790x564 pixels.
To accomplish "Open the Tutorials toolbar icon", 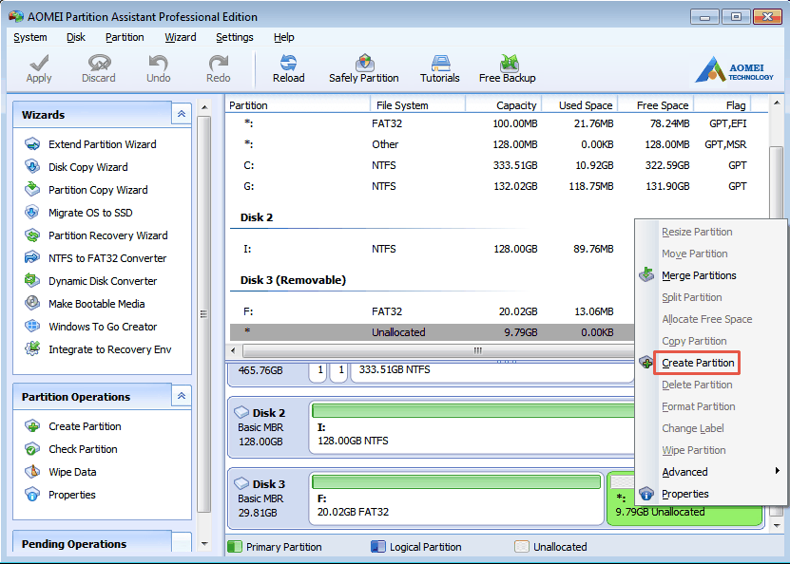I will [x=439, y=68].
